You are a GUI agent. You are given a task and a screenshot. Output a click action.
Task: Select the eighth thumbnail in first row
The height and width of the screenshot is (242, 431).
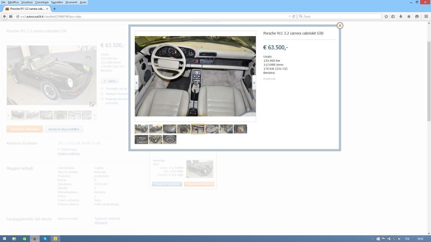[240, 129]
